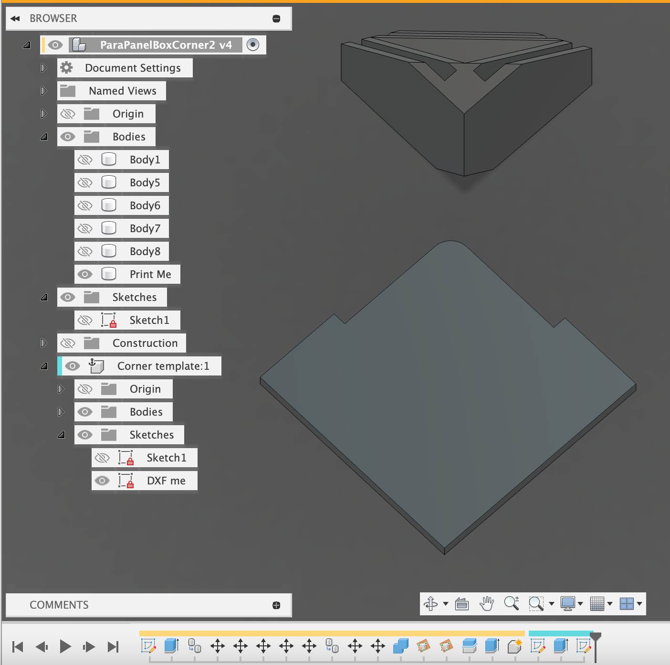
Task: Select the Named Views folder
Action: pyautogui.click(x=122, y=91)
